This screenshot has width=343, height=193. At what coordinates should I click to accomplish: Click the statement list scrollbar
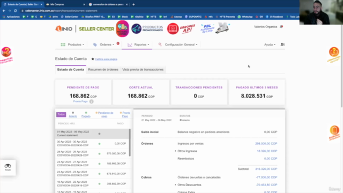coord(130,143)
